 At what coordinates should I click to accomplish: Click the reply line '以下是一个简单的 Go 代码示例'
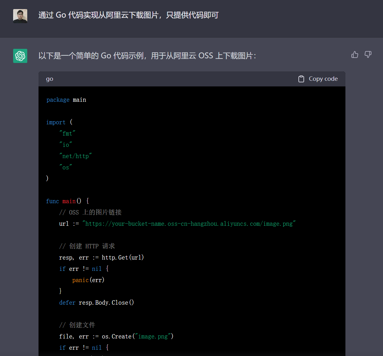click(147, 56)
